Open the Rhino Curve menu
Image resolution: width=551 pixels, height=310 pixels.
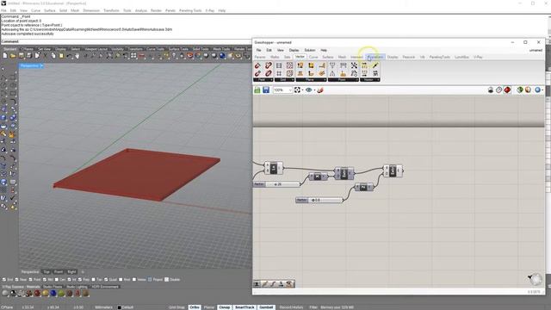(35, 10)
